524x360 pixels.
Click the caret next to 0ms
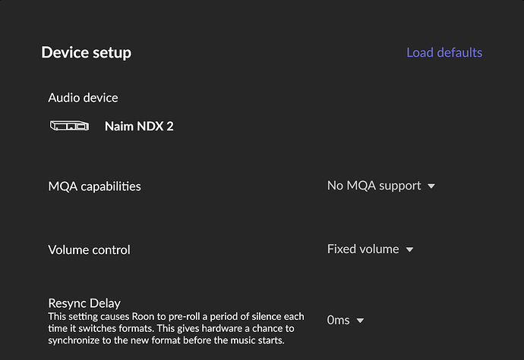(361, 320)
